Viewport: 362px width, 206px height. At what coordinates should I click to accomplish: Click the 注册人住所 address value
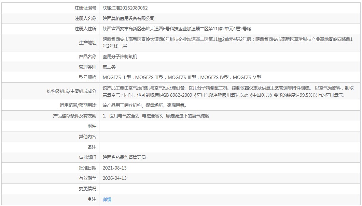tap(177, 29)
